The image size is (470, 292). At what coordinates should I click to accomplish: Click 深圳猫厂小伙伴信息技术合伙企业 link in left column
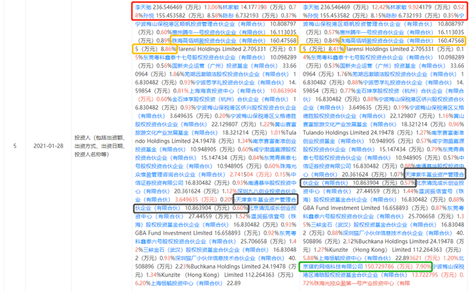[230, 259]
